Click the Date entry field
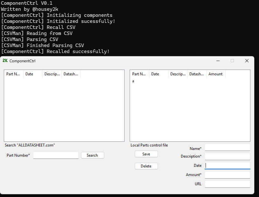Image resolution: width=259 pixels, height=197 pixels. pos(227,166)
